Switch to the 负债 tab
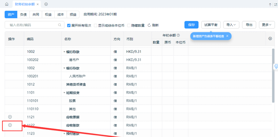This screenshot has width=278, height=137. coord(23,15)
